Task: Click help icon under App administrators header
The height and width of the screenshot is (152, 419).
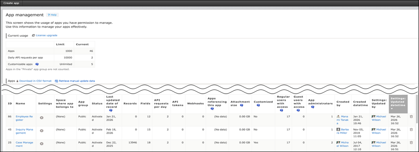Action: (312, 107)
